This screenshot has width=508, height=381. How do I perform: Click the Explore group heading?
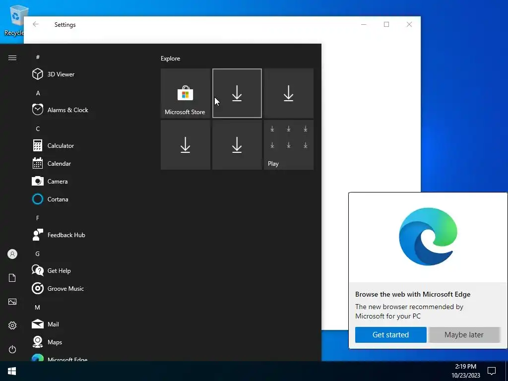click(171, 59)
